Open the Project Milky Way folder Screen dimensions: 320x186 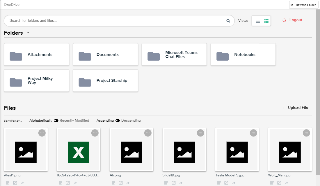(x=37, y=80)
